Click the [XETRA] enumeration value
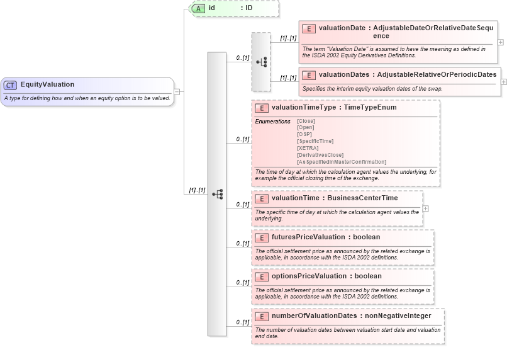Screen dimensions: 507x347 click(x=308, y=148)
